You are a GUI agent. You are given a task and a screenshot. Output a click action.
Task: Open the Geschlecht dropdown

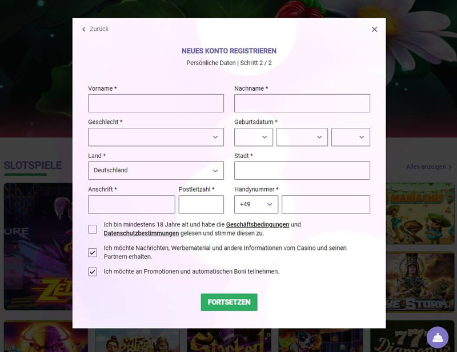coord(156,137)
